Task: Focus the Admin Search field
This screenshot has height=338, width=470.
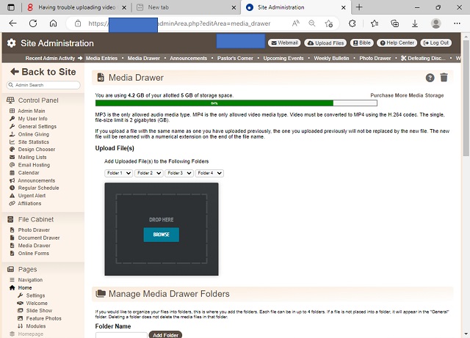Action: click(43, 85)
